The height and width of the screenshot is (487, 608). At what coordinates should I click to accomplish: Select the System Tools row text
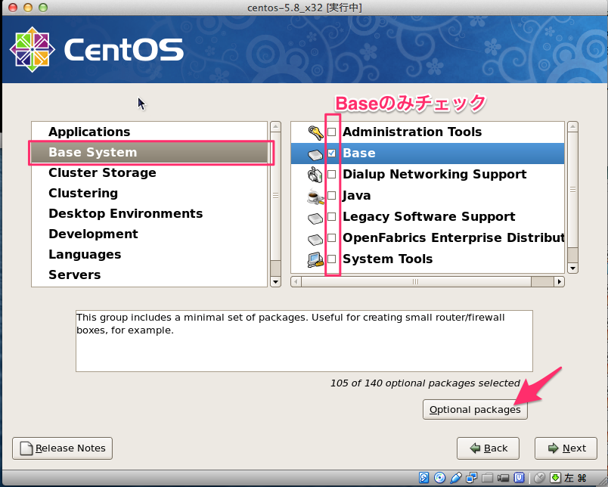coord(388,259)
